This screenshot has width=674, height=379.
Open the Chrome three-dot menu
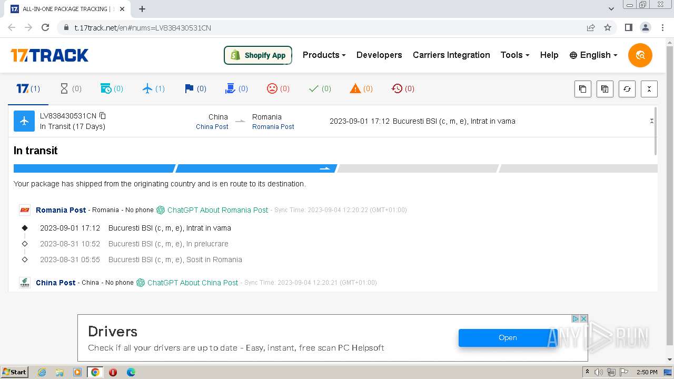pos(662,27)
